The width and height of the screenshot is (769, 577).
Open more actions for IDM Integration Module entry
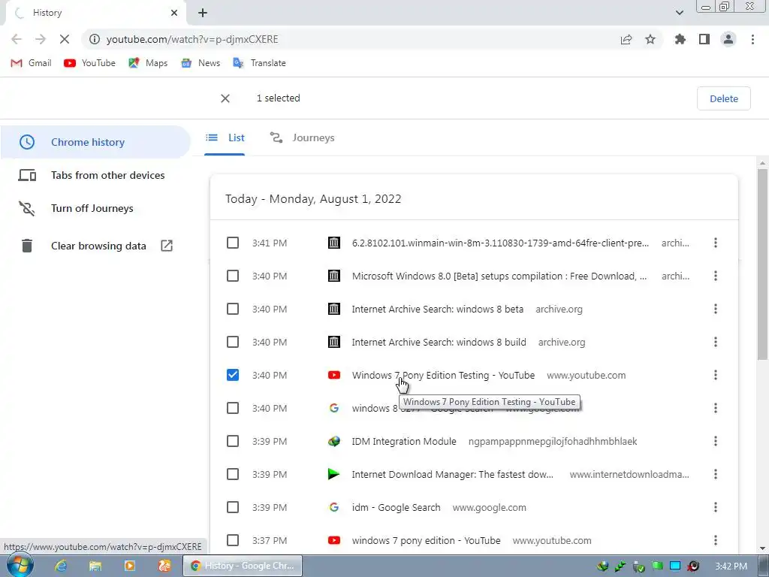click(716, 441)
